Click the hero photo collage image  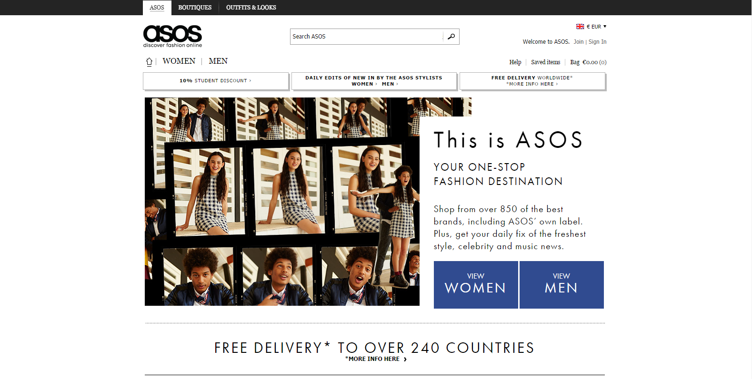pos(282,202)
